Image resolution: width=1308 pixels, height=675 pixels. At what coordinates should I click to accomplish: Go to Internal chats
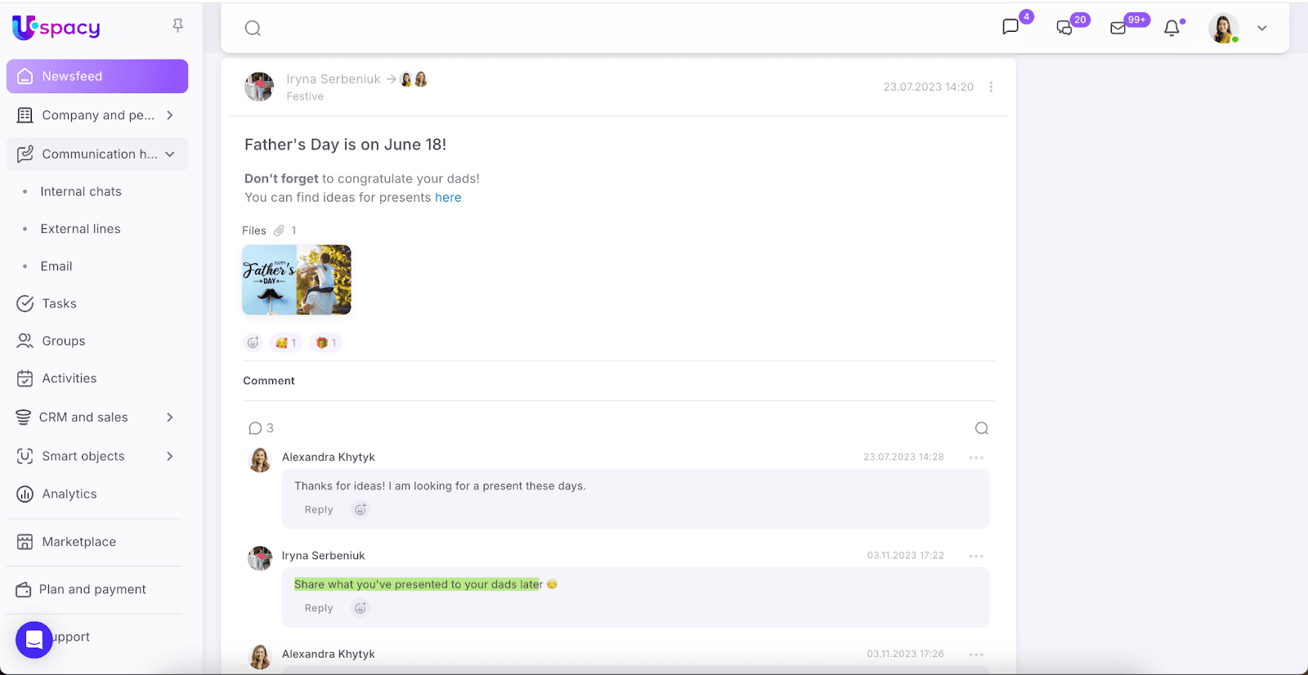pyautogui.click(x=81, y=191)
